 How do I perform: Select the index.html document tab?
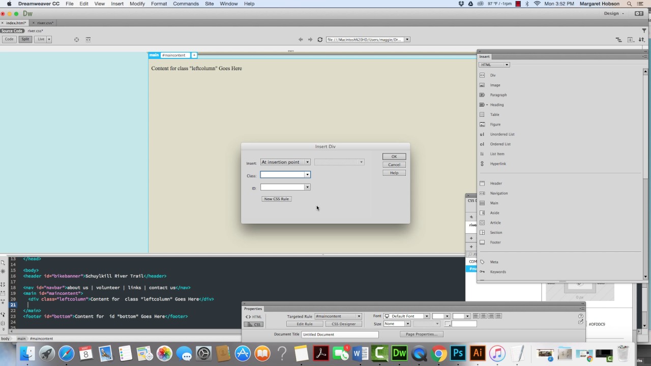16,23
